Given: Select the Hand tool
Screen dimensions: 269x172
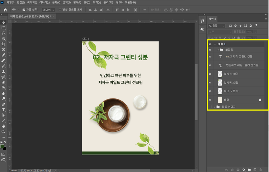Looking at the screenshot, I should click(x=3, y=126).
